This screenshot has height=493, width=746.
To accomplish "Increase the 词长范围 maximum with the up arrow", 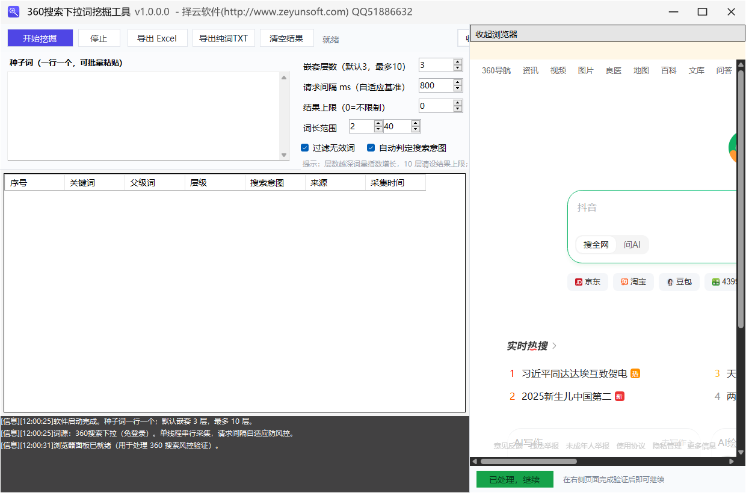I will [x=416, y=123].
